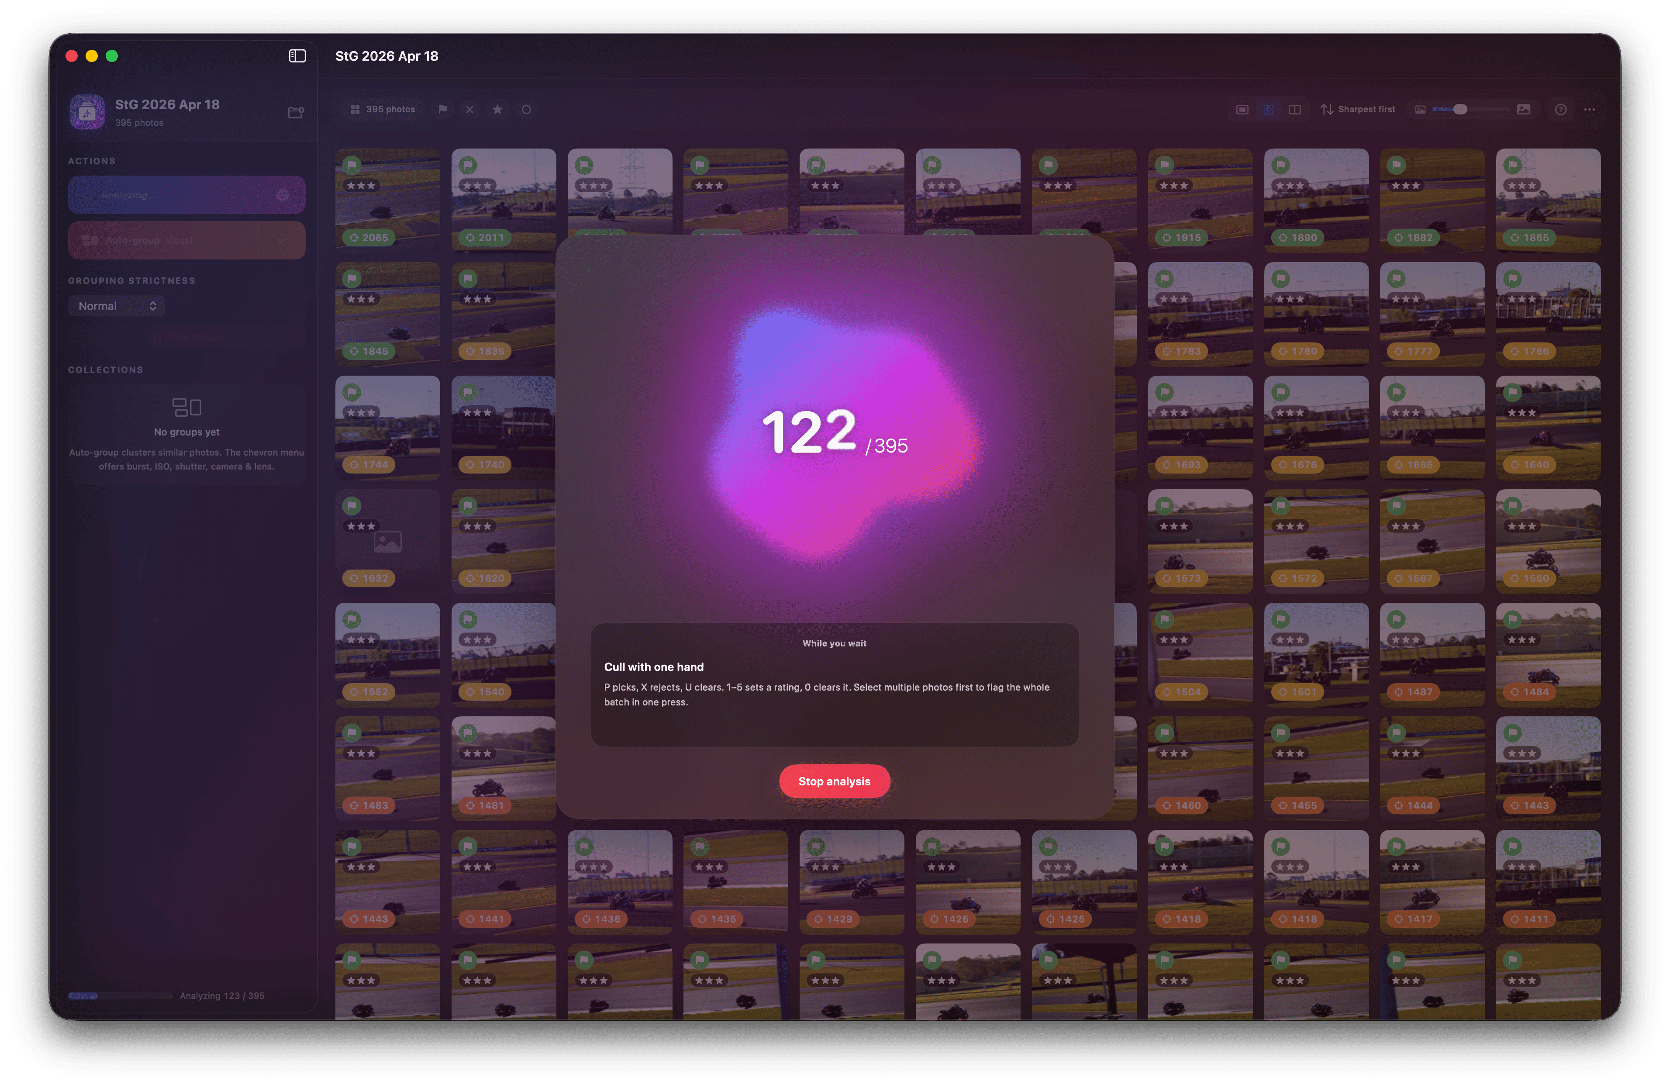Switch to the single-image view icon
The width and height of the screenshot is (1670, 1085).
tap(1242, 110)
